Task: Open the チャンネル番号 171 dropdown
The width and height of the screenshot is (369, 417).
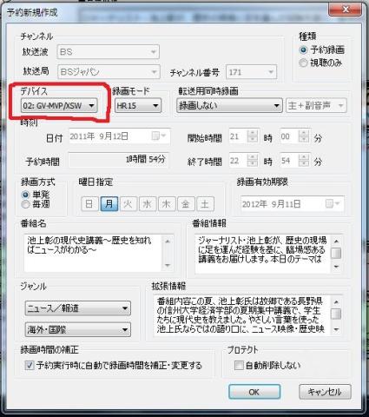Action: pyautogui.click(x=251, y=72)
